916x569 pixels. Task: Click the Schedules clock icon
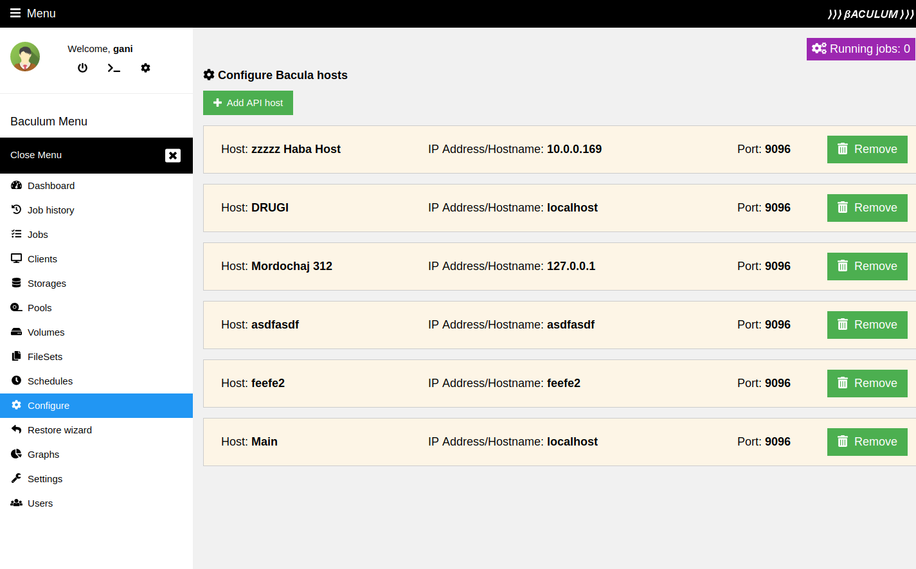(17, 381)
